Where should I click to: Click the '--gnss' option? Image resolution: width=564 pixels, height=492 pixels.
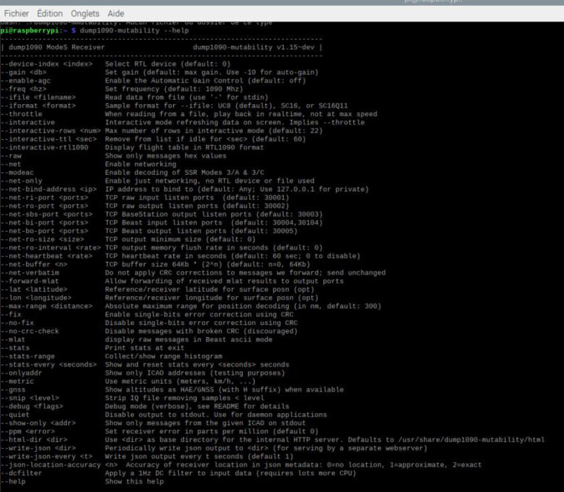coord(13,389)
